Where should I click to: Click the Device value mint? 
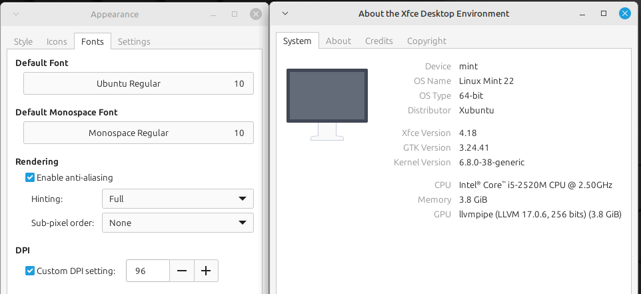click(468, 66)
